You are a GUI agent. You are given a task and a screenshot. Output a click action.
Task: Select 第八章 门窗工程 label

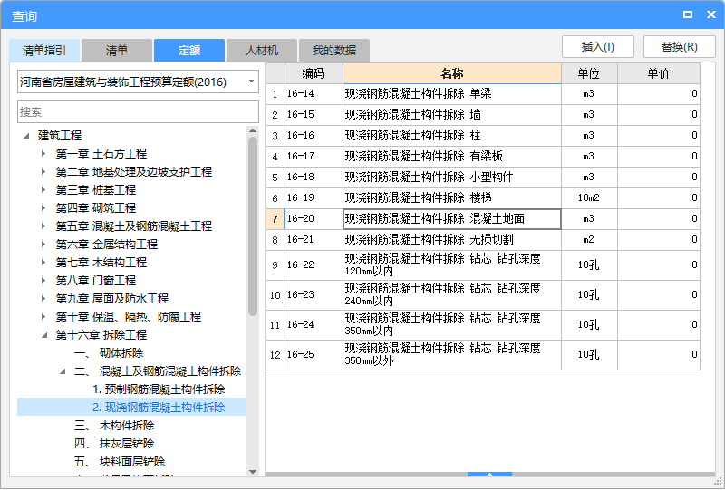(96, 280)
